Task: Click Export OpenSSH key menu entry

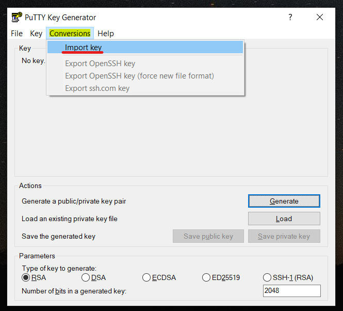Action: pyautogui.click(x=100, y=64)
